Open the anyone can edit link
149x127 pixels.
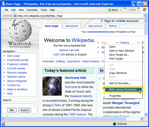(x=69, y=50)
